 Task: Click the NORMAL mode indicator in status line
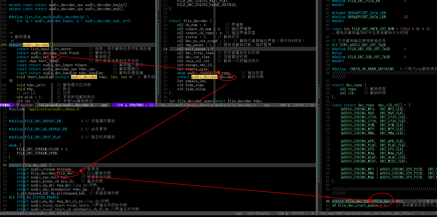(x=6, y=105)
